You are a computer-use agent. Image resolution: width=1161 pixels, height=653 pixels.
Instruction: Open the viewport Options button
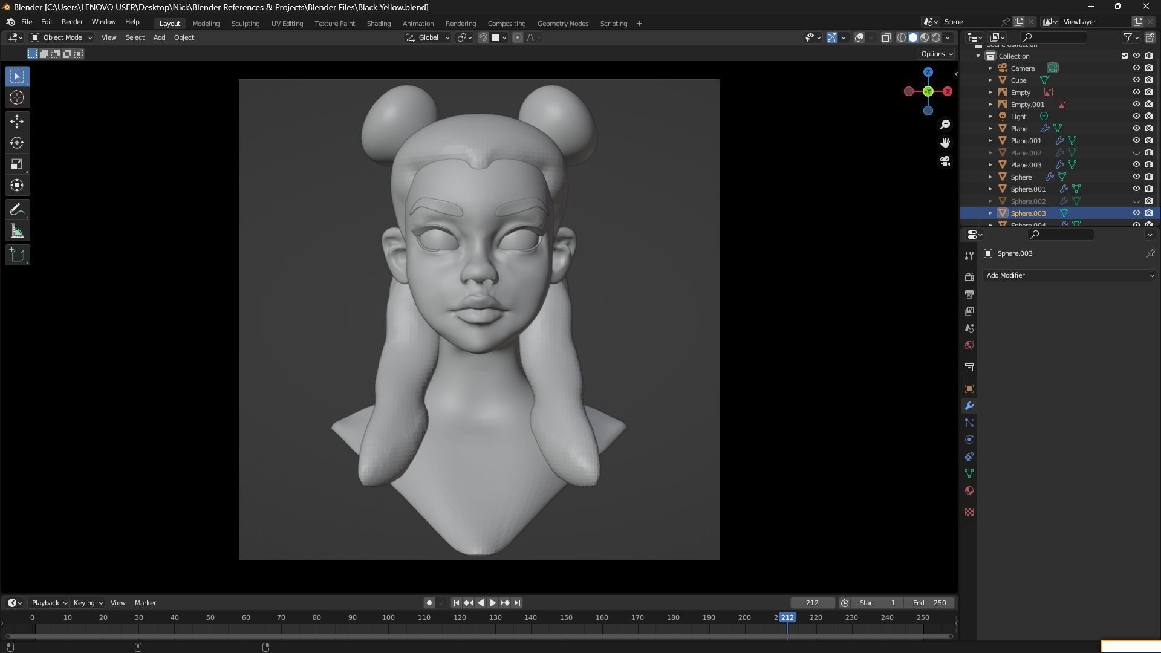click(x=936, y=54)
